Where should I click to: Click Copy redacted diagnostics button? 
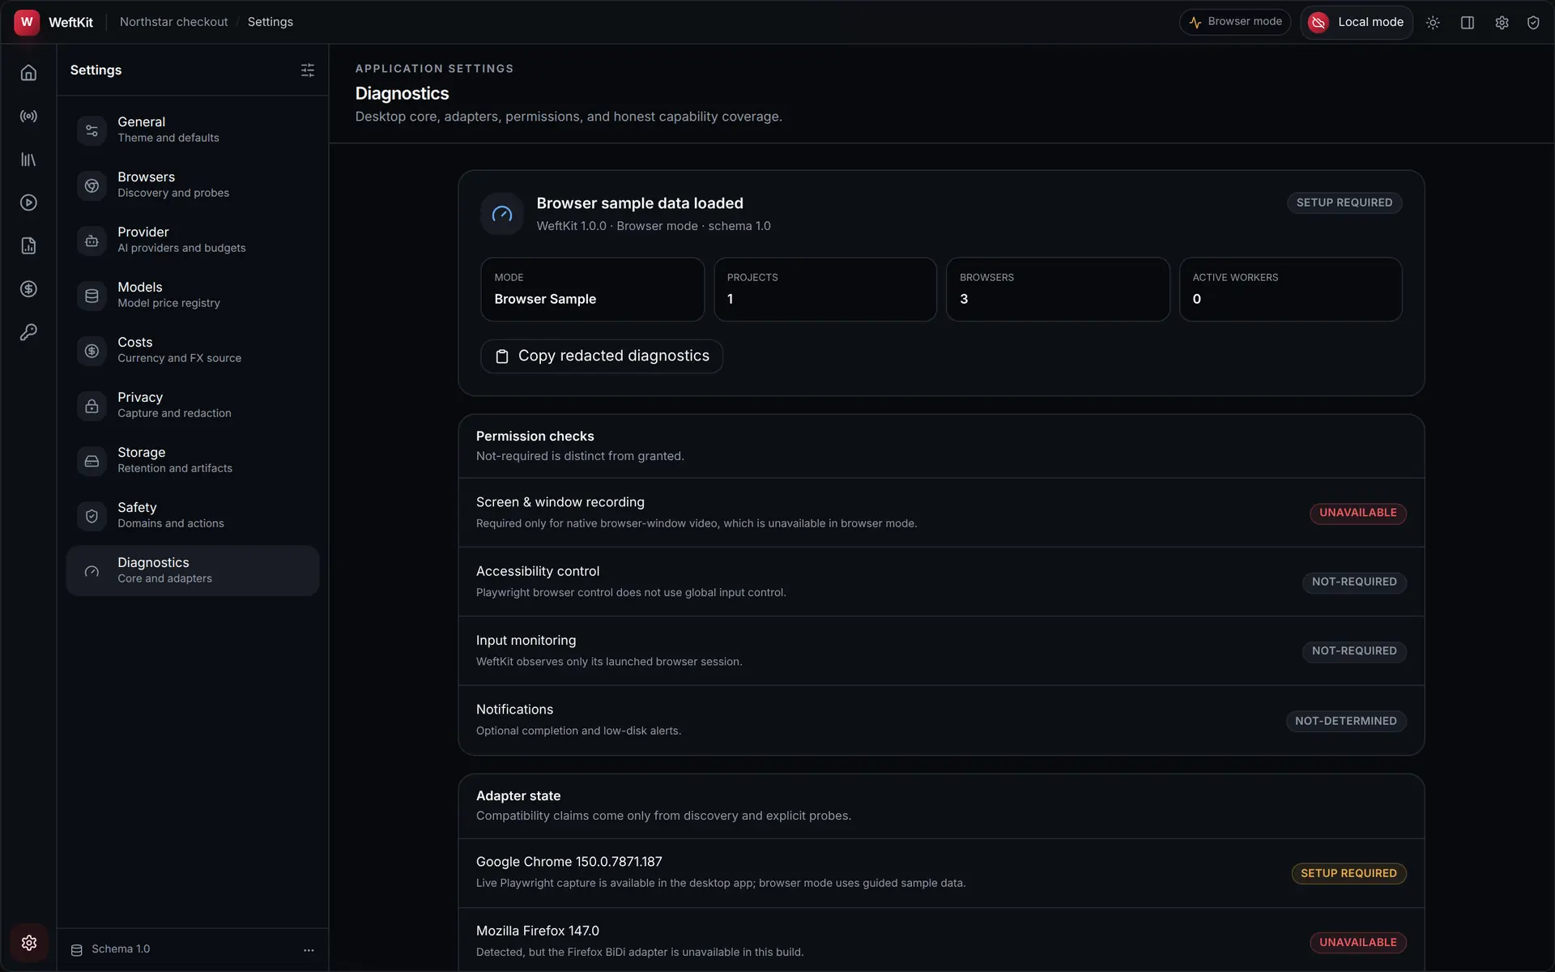tap(602, 356)
